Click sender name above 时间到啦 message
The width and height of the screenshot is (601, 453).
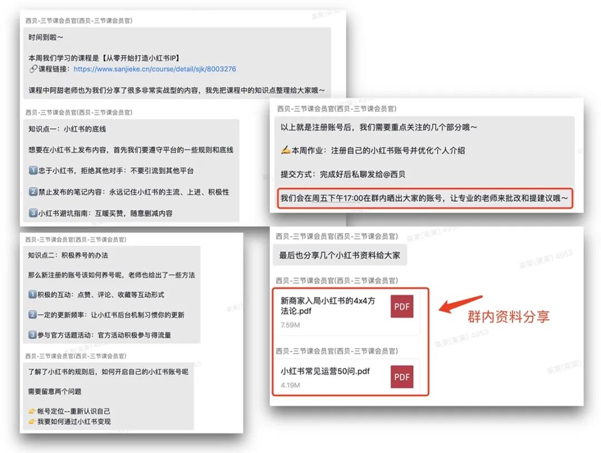click(79, 21)
